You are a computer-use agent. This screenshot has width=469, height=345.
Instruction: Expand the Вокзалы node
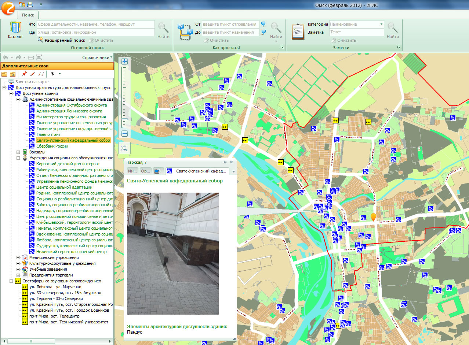point(18,152)
